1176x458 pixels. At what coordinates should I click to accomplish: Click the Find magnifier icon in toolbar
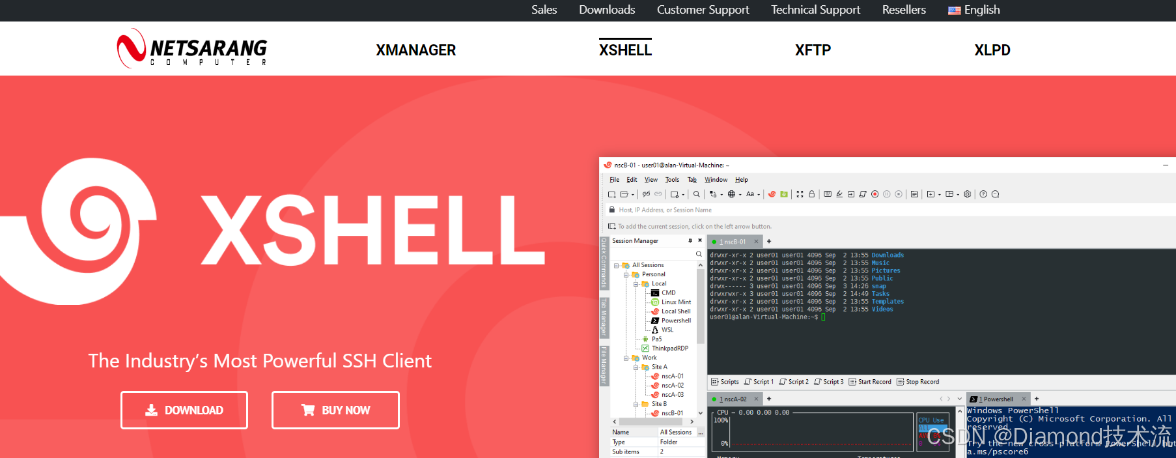tap(696, 194)
